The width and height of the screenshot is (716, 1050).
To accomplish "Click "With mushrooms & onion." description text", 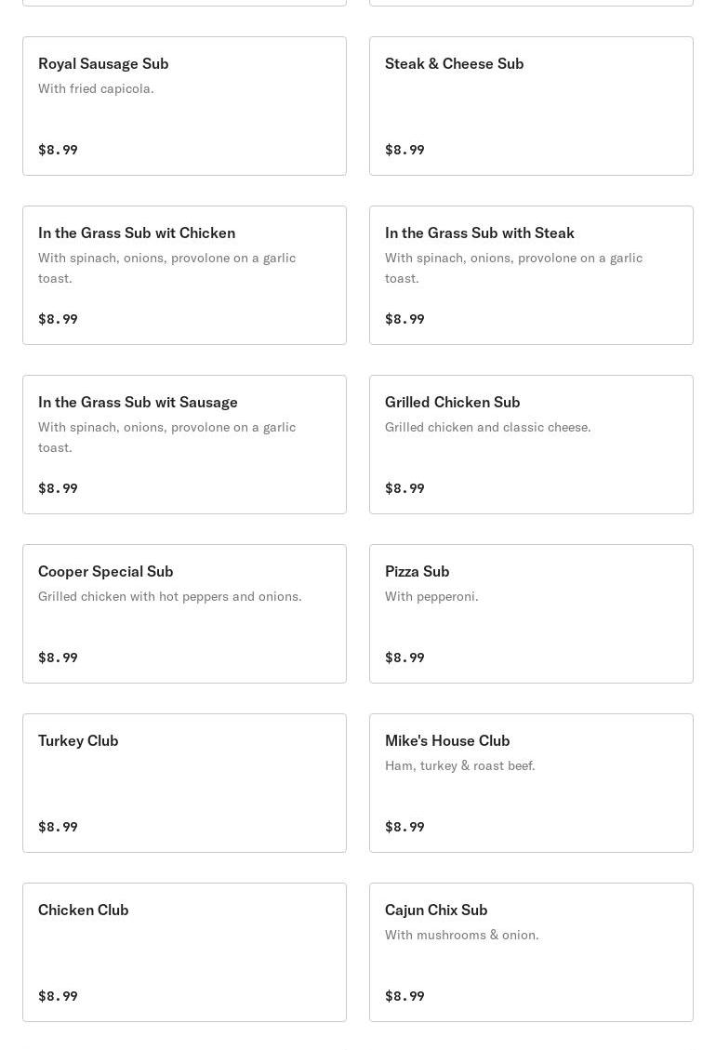I will point(461,935).
